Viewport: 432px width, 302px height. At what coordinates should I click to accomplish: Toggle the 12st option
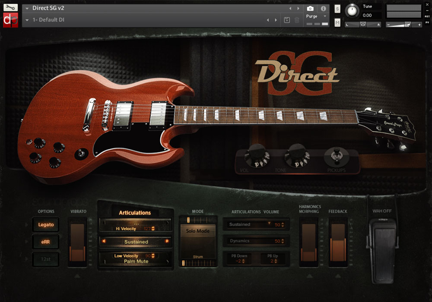coord(46,259)
